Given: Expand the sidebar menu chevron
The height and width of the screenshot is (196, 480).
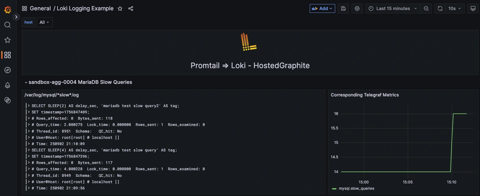Looking at the screenshot, I should coord(16,17).
